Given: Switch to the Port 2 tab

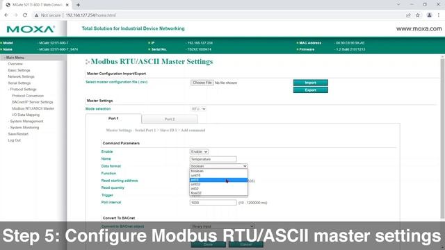Looking at the screenshot, I should tap(170, 119).
